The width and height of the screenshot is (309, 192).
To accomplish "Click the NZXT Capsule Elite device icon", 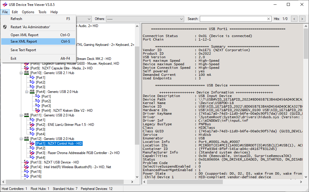I will pyautogui.click(x=27, y=68).
